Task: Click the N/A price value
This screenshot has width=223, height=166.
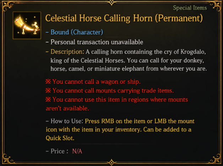Action: click(77, 151)
